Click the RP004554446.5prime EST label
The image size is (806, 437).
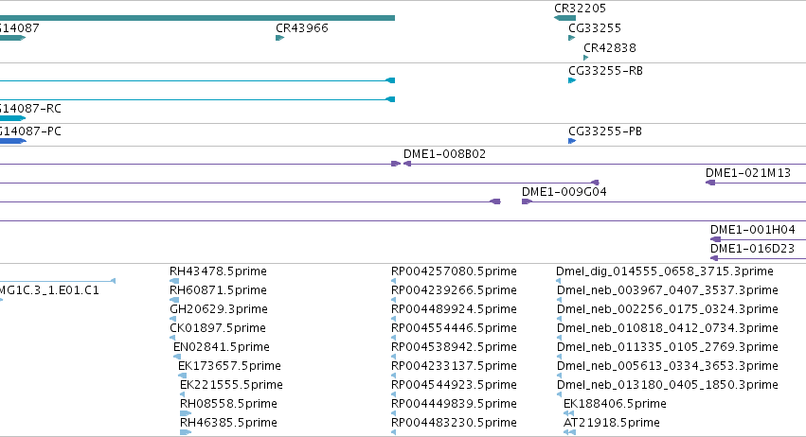coord(454,327)
